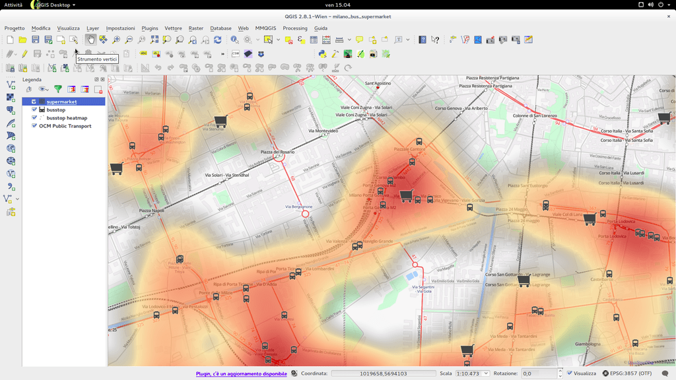Click Add PostGIS Layer elephant icon
Viewport: 676px width, 380px height.
click(x=11, y=110)
